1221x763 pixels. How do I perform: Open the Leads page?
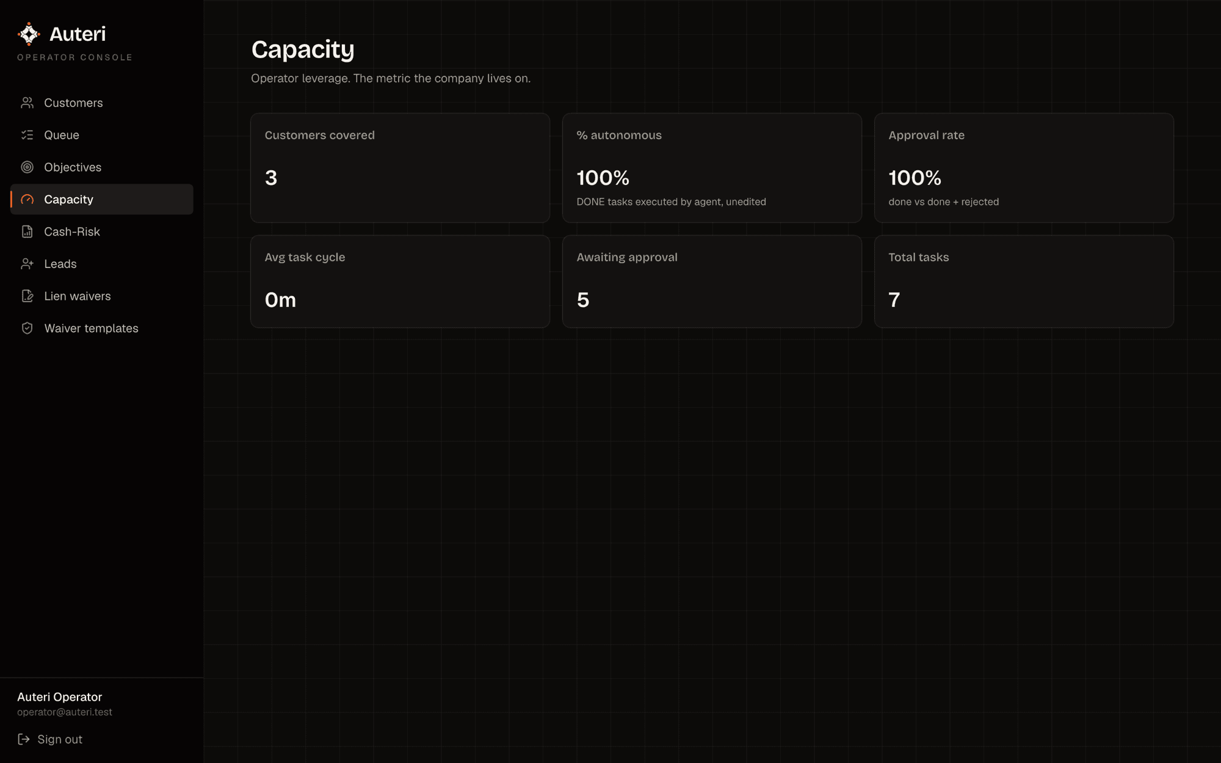click(x=102, y=264)
